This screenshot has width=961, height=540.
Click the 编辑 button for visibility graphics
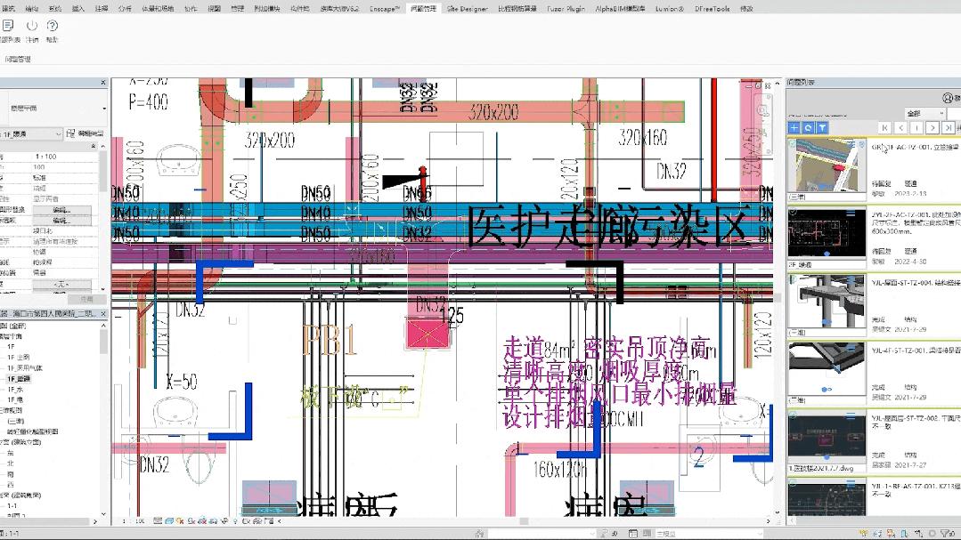pyautogui.click(x=61, y=208)
